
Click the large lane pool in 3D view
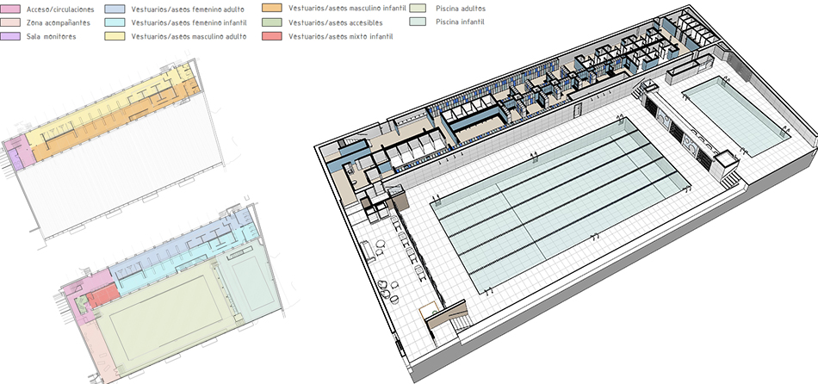[x=561, y=206]
